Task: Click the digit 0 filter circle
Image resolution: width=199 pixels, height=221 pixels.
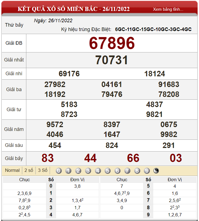Action: 59,171
